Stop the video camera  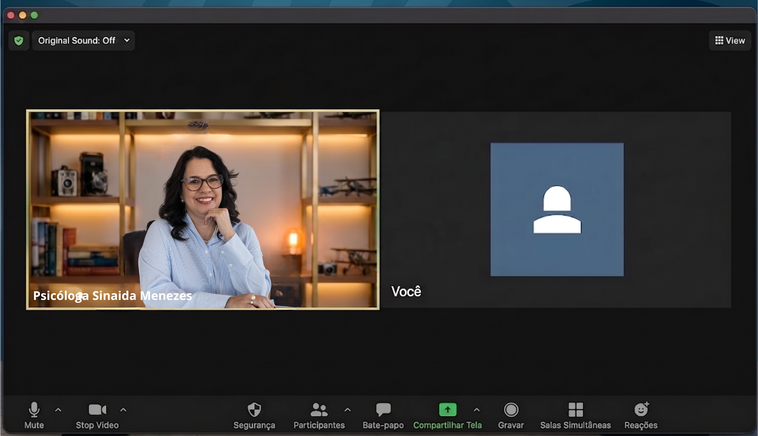tap(97, 415)
